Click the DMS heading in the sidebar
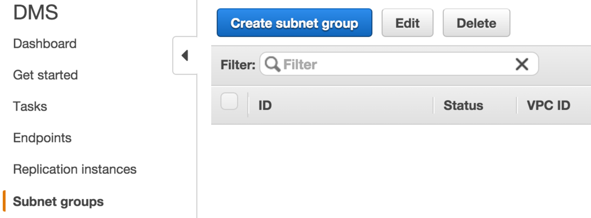591x218 pixels. point(36,13)
